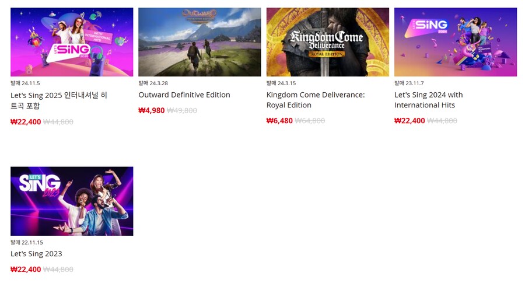Click the ₩22,400 price under Let's Sing 2024
The height and width of the screenshot is (286, 525).
(409, 121)
